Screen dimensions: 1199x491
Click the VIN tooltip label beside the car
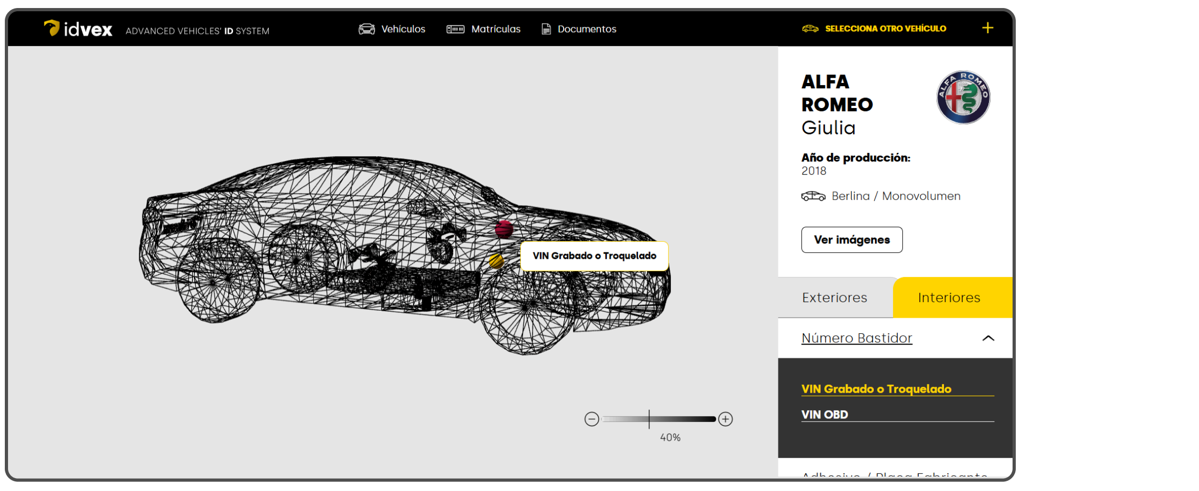(594, 256)
